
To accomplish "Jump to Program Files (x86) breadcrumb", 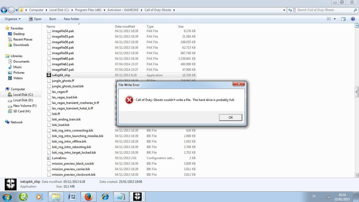I will coord(88,10).
